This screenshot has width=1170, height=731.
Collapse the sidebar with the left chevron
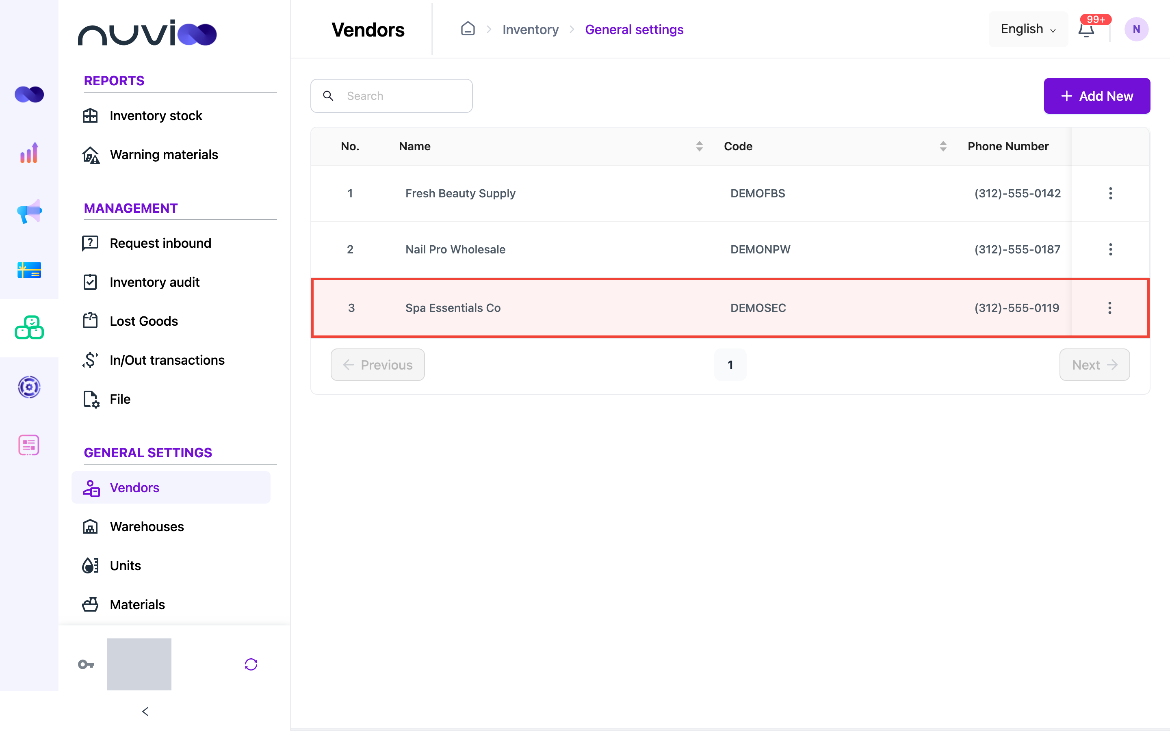tap(145, 711)
